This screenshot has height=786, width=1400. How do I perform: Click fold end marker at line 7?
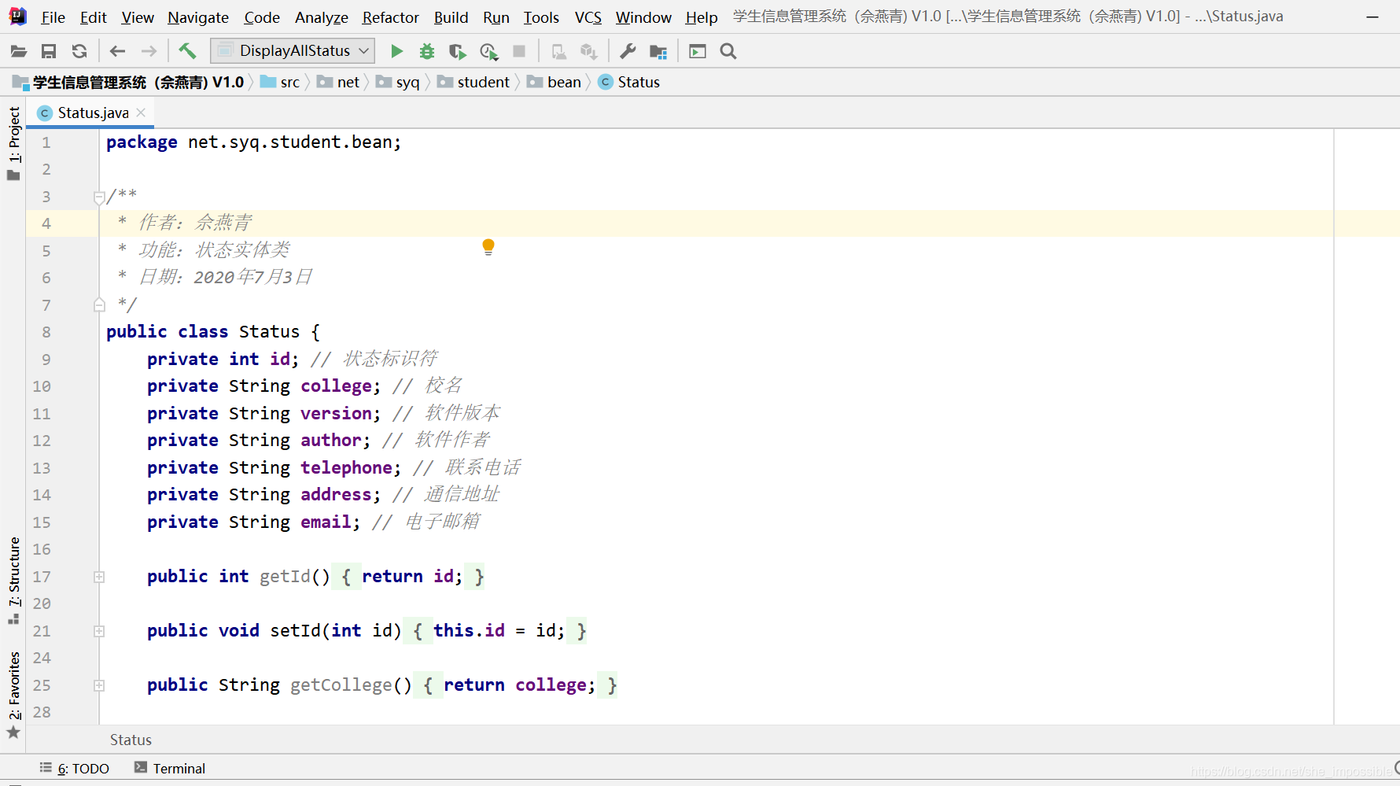(x=99, y=305)
